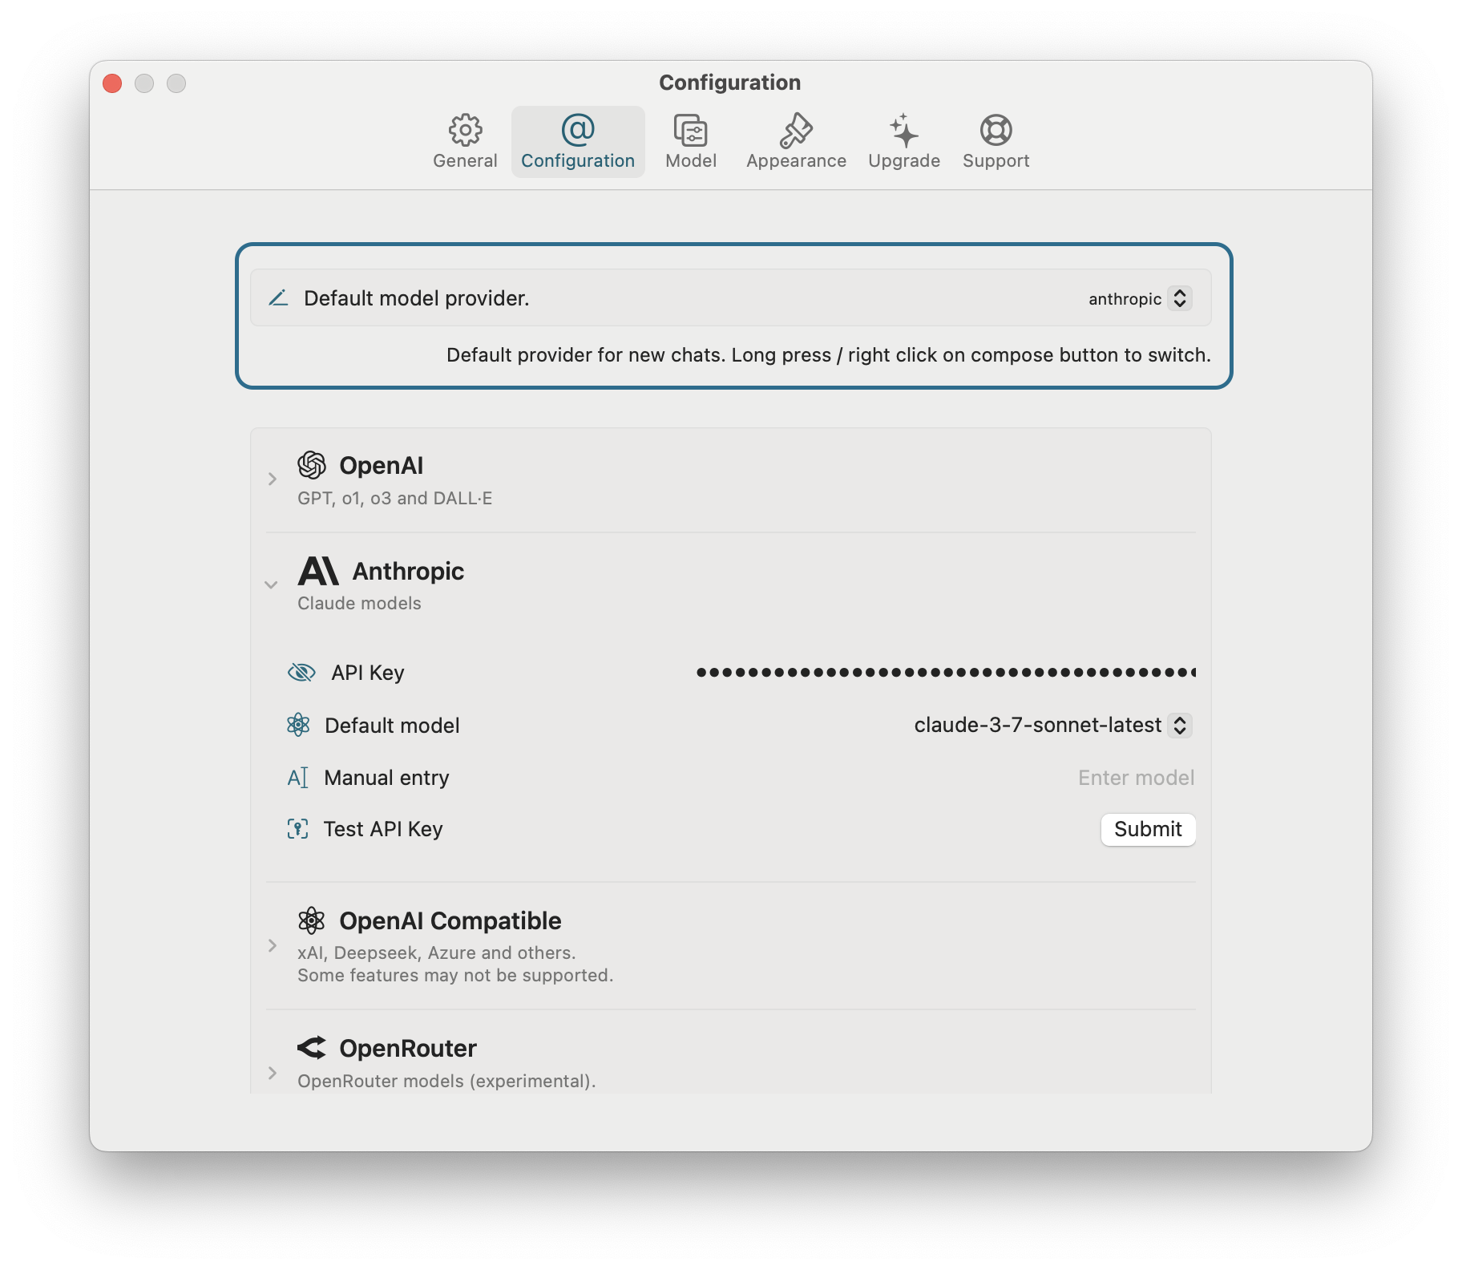Submit the API key test
Viewport: 1462px width, 1270px height.
click(x=1148, y=829)
